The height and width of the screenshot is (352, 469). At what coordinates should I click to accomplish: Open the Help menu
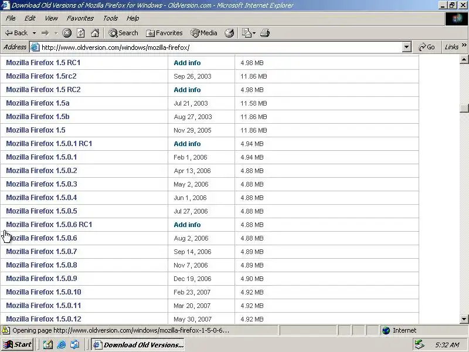[x=133, y=18]
